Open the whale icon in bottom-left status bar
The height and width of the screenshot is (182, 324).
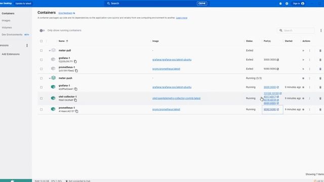[12, 181]
